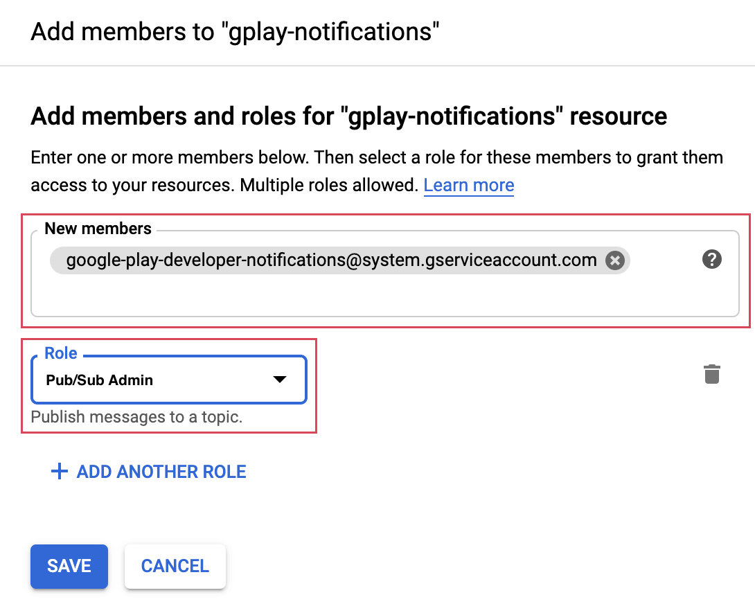Open the Learn more link
The width and height of the screenshot is (755, 604).
pos(468,186)
